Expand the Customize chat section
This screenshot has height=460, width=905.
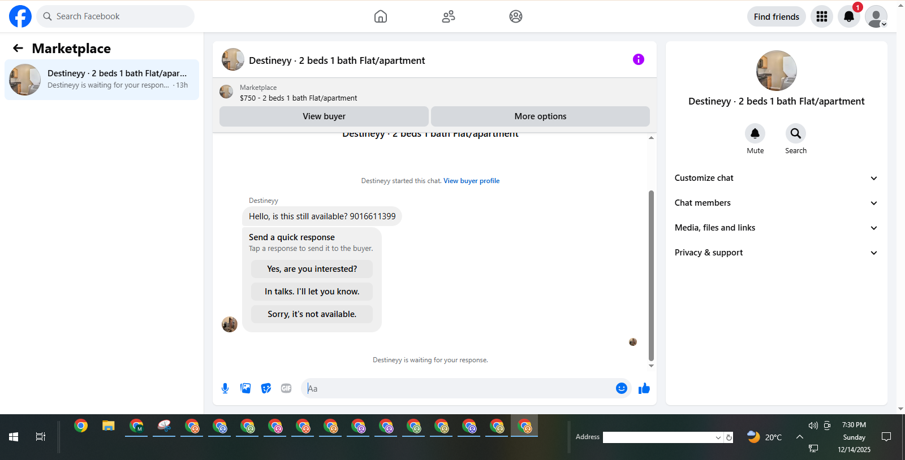click(776, 178)
